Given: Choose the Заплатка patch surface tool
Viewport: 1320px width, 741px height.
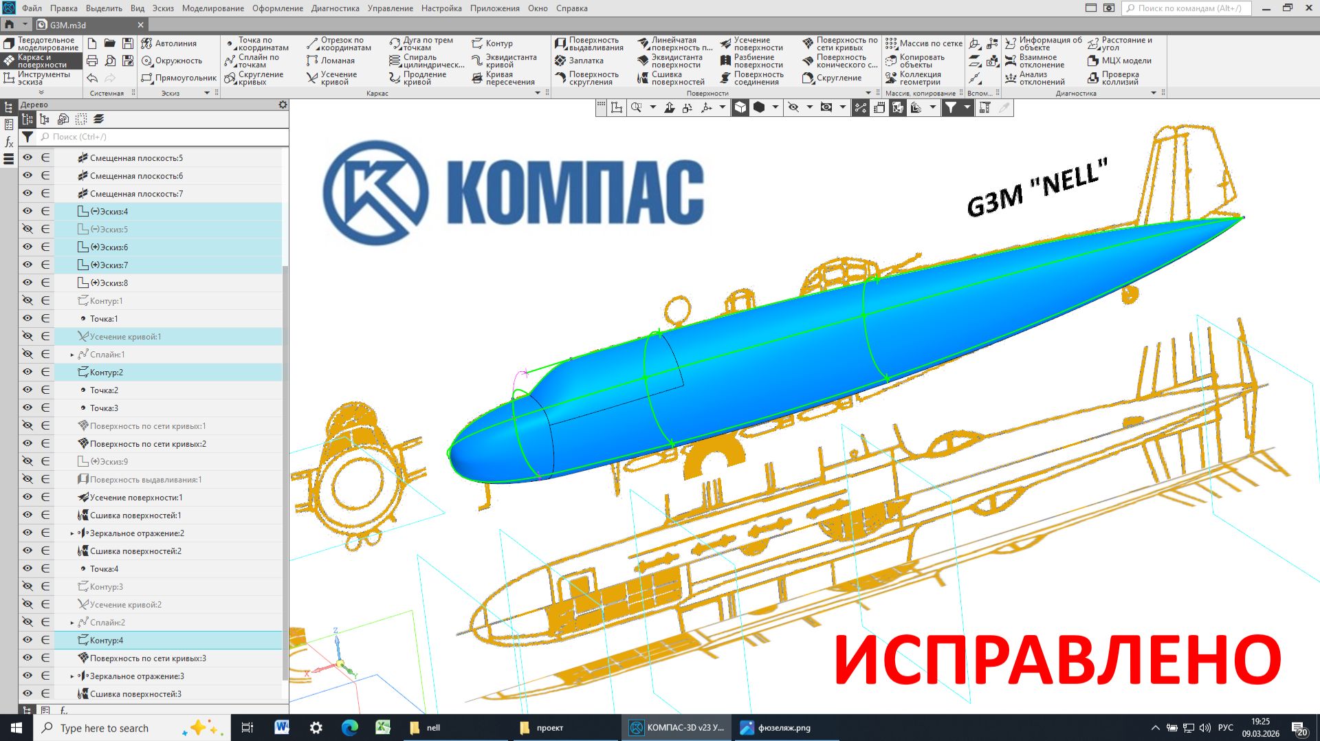Looking at the screenshot, I should 579,60.
